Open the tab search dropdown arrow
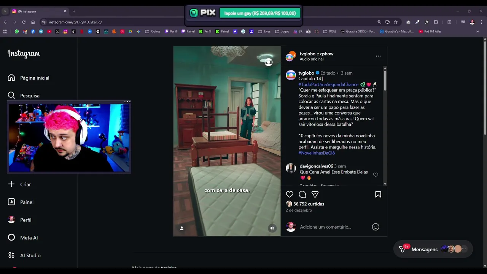Screen dimensions: 487x274 click(x=5, y=11)
